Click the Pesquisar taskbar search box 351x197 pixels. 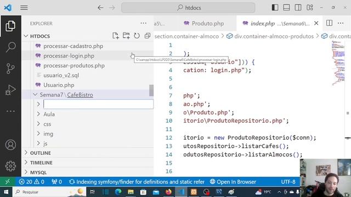point(49,192)
